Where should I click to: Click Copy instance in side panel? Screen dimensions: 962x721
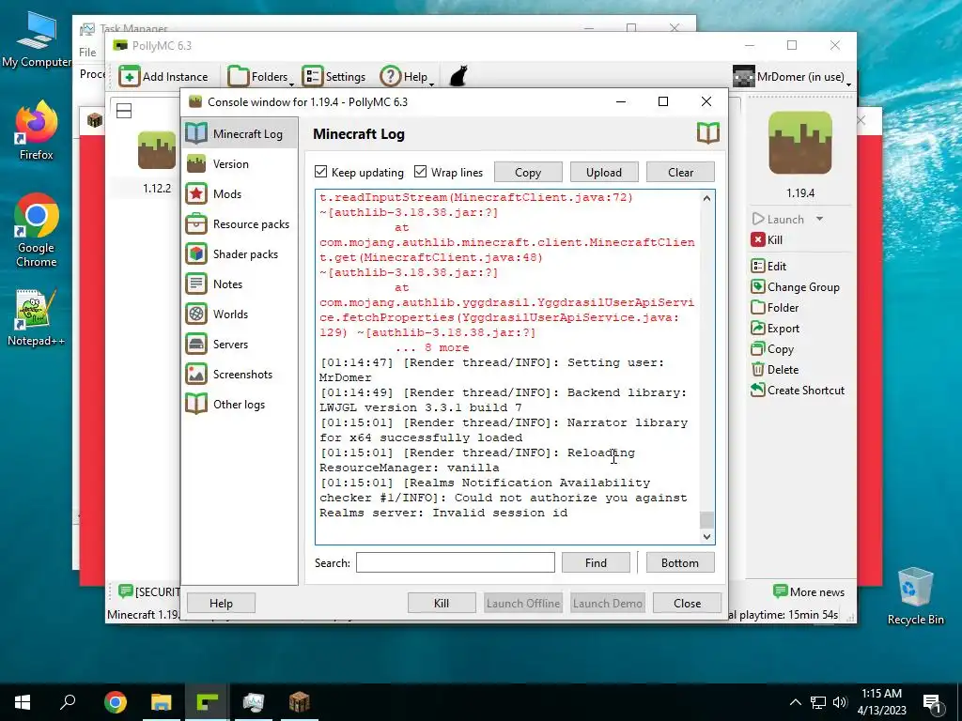pos(772,349)
